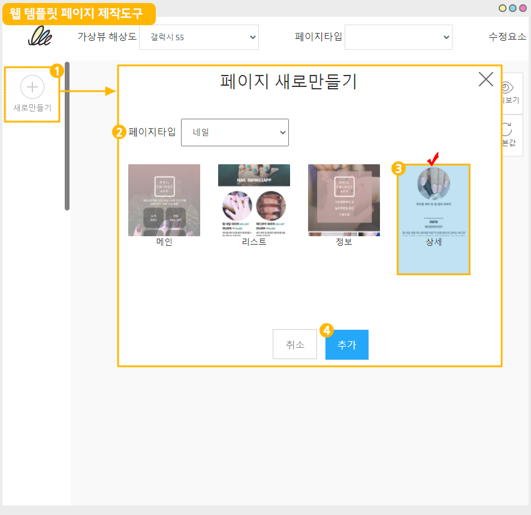Click the gray vertical scrollbar in the left panel
The width and height of the screenshot is (531, 515).
(x=67, y=135)
